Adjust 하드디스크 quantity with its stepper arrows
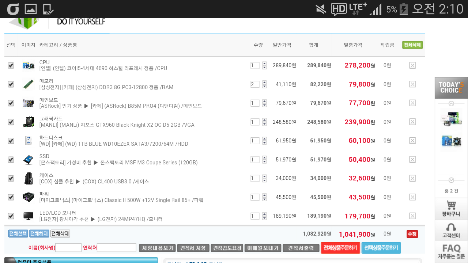The width and height of the screenshot is (468, 263). pos(264,141)
